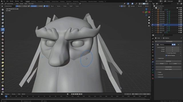Toggle the Dyntopo checkbox
This screenshot has width=183, height=102.
129,6
